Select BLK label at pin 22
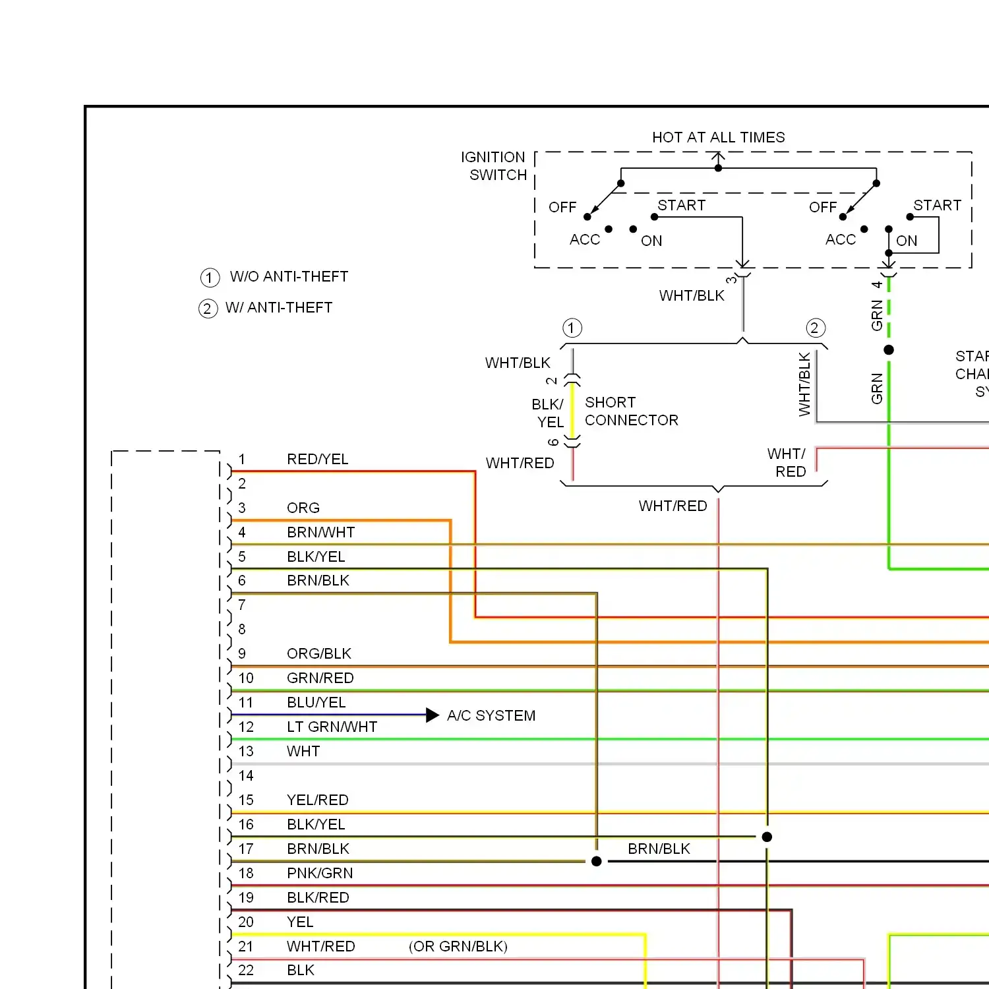 pos(301,971)
